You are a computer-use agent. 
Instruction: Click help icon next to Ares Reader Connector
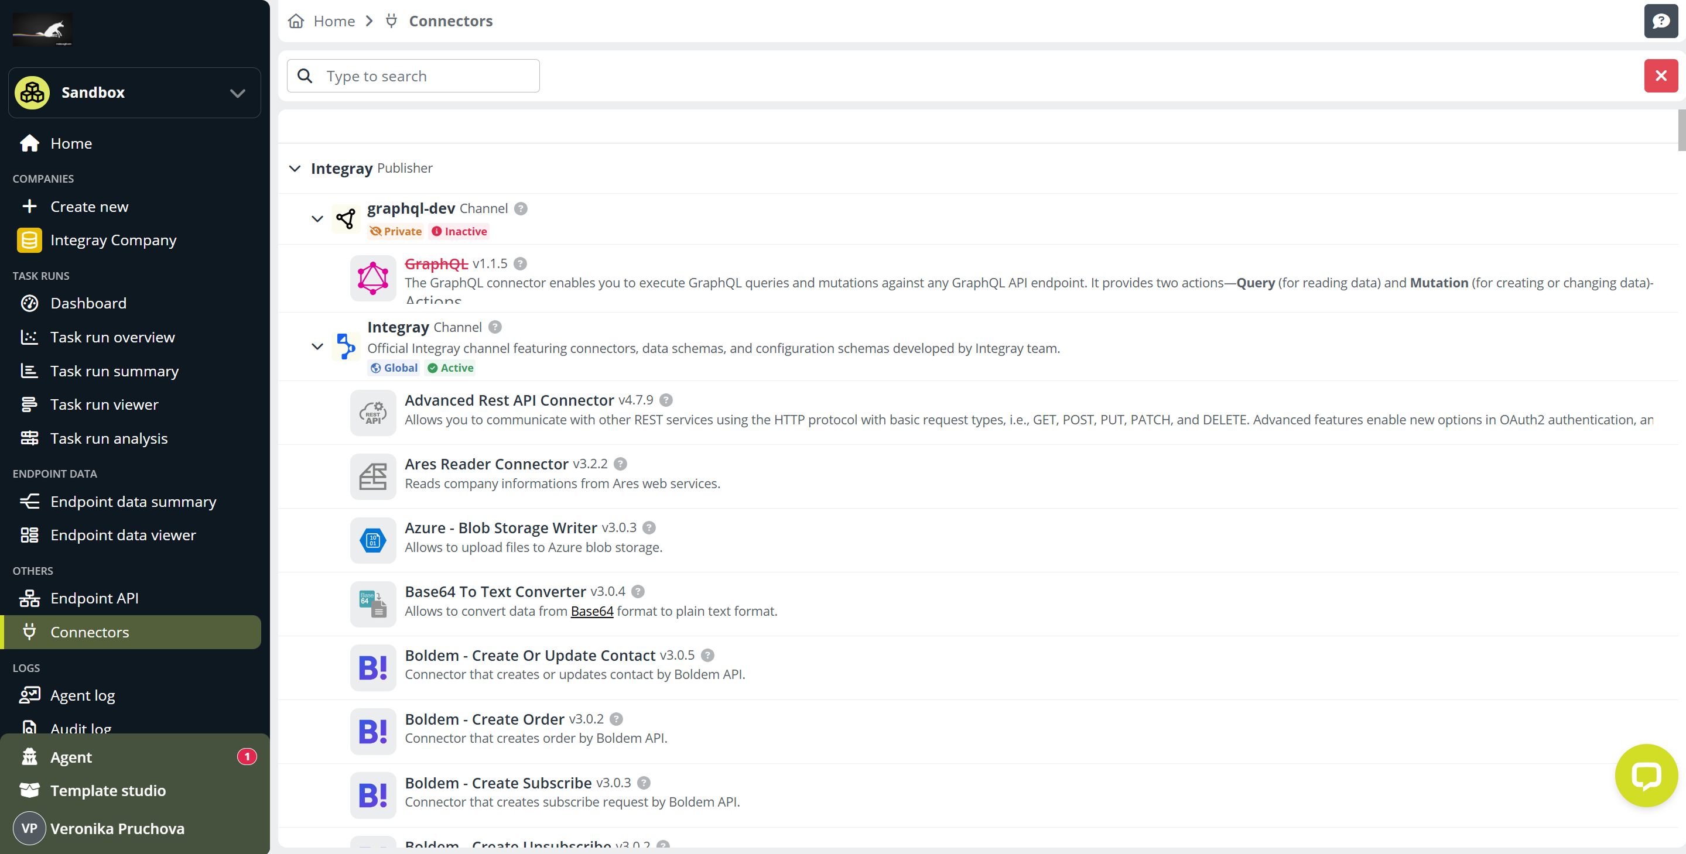[621, 464]
